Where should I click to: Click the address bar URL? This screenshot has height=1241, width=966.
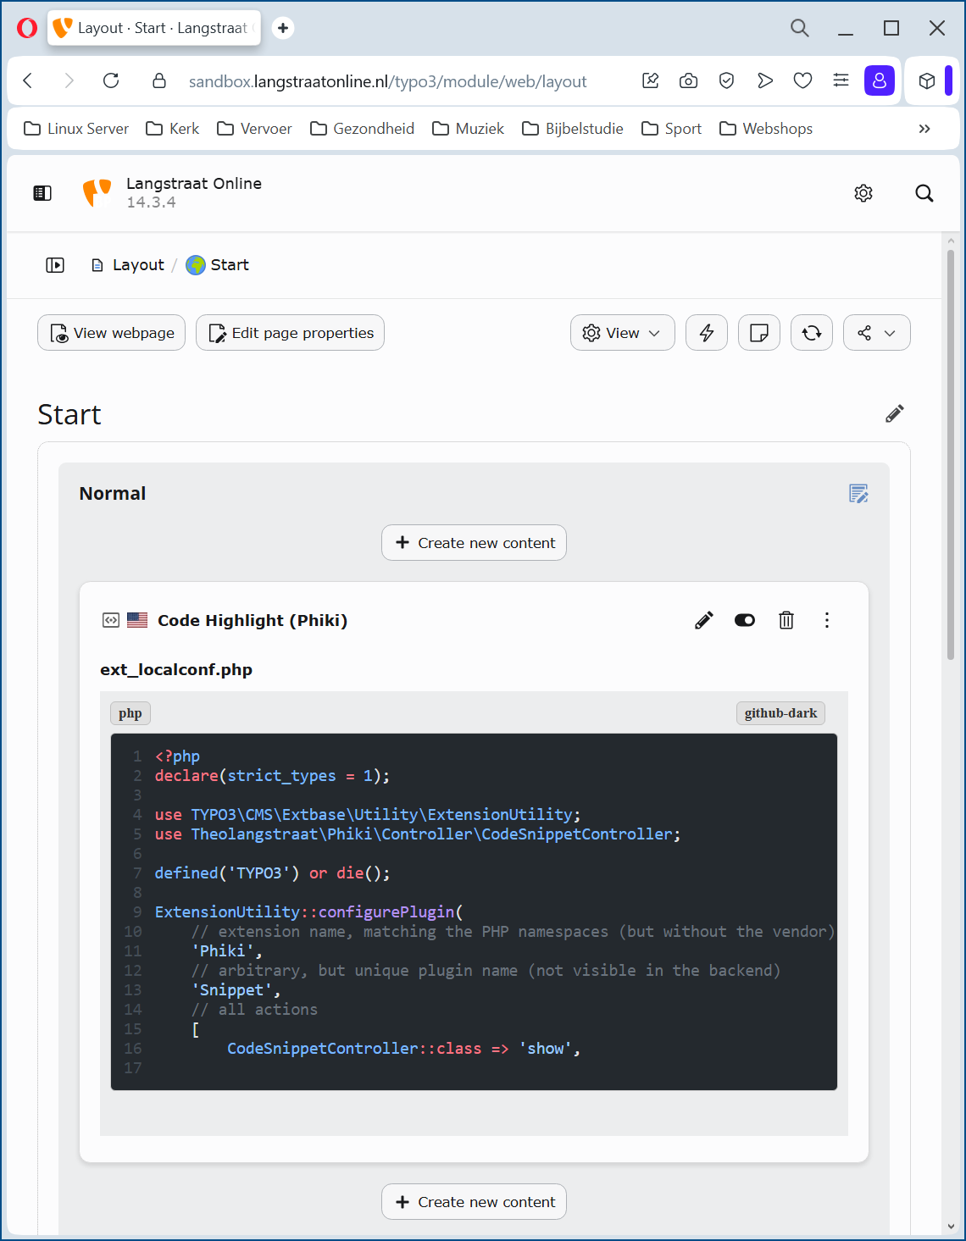387,81
